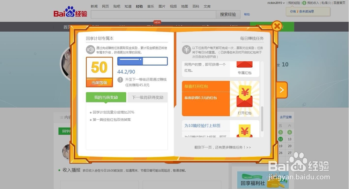Open 我的经验 link
This screenshot has height=189, width=349.
[294, 3]
